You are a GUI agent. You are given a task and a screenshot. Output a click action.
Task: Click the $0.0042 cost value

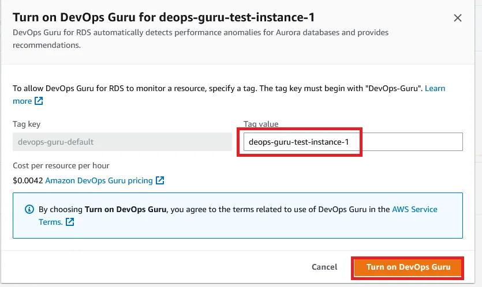(28, 180)
